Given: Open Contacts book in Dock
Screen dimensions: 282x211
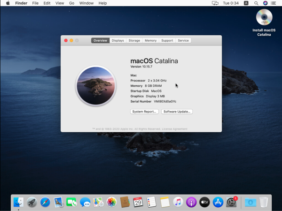Looking at the screenshot, I should click(x=125, y=202).
